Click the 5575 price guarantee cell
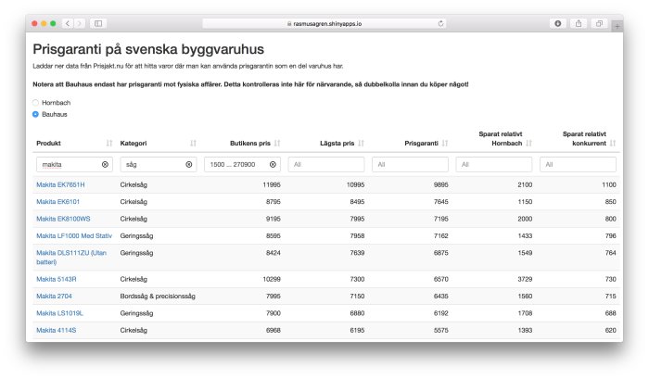The width and height of the screenshot is (649, 379). 440,330
